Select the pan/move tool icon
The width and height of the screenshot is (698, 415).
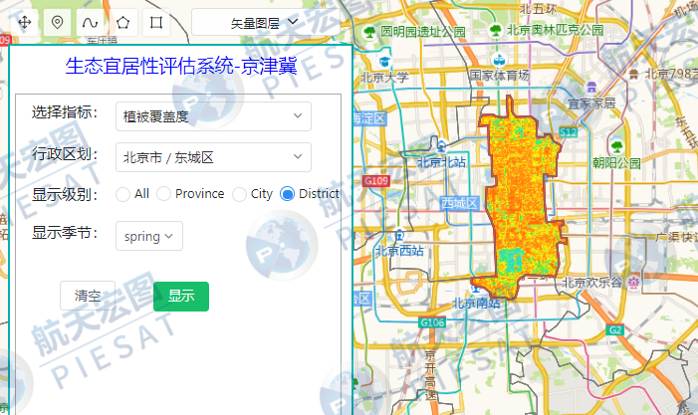click(x=25, y=22)
